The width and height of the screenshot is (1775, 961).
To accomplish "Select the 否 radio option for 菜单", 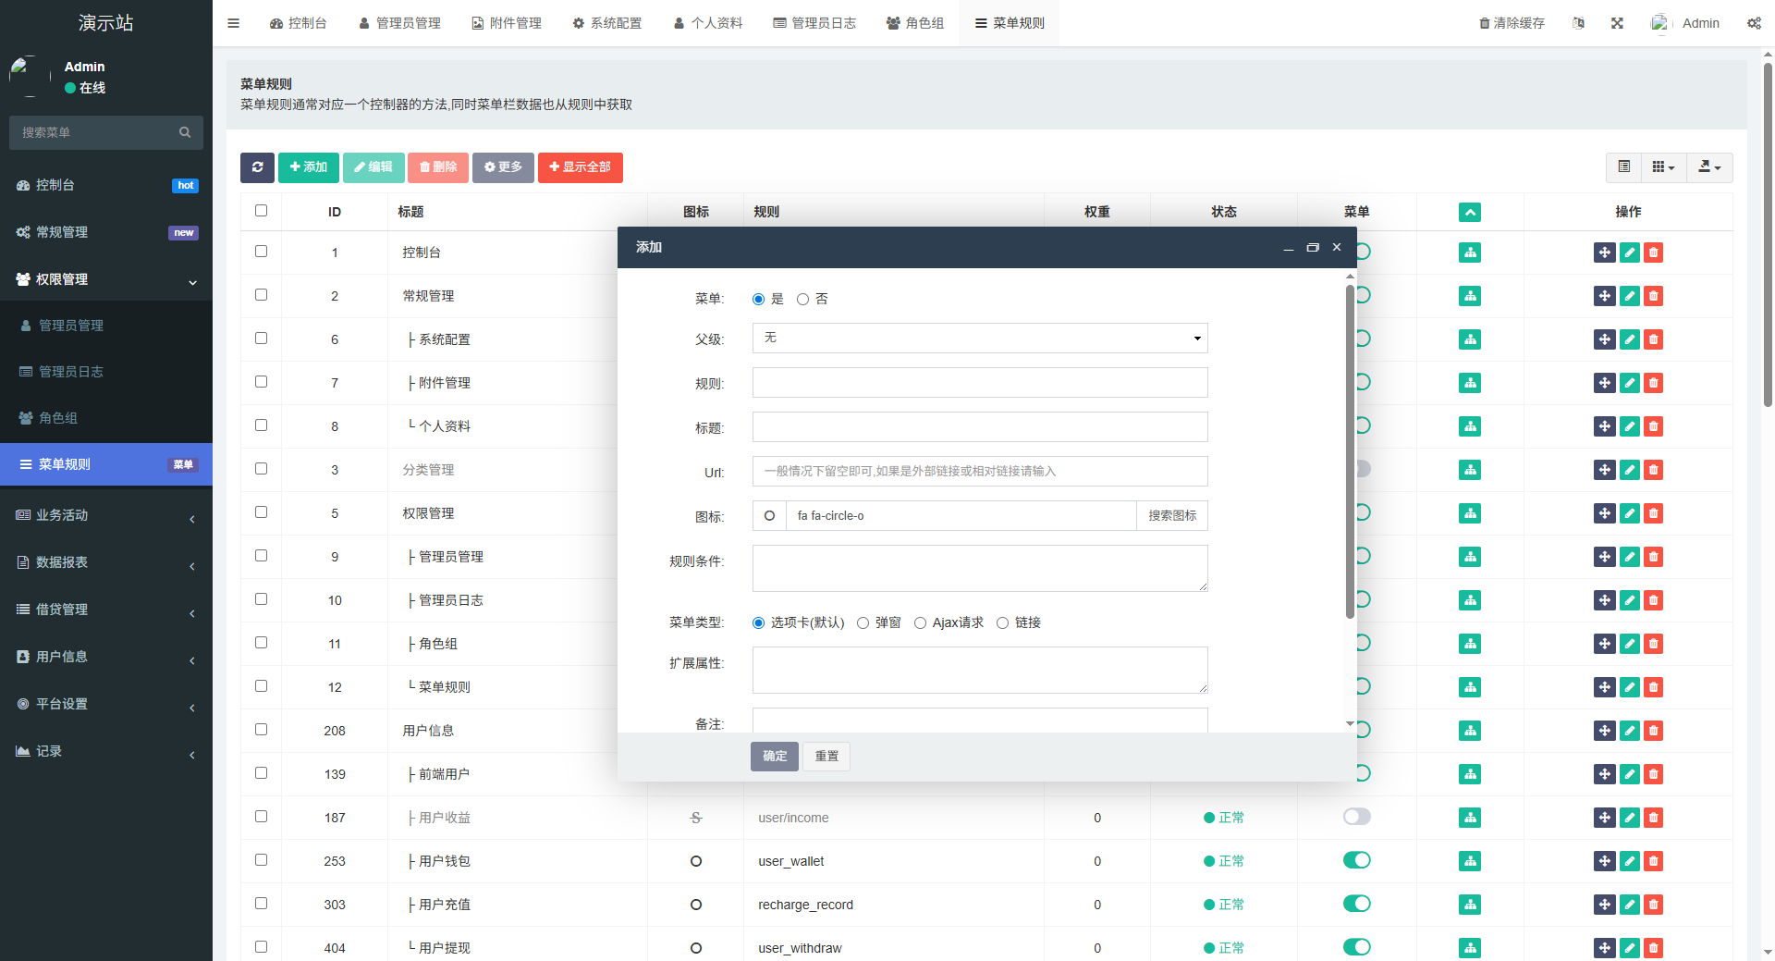I will [803, 299].
